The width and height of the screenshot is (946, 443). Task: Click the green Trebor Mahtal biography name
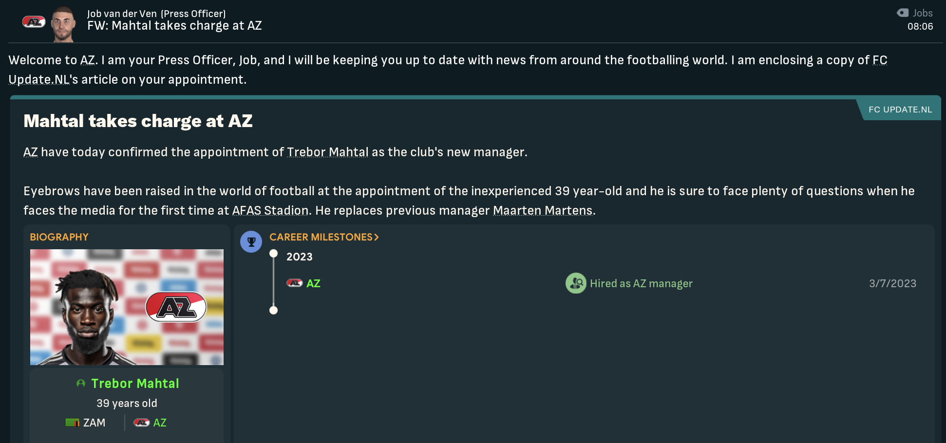tap(135, 384)
